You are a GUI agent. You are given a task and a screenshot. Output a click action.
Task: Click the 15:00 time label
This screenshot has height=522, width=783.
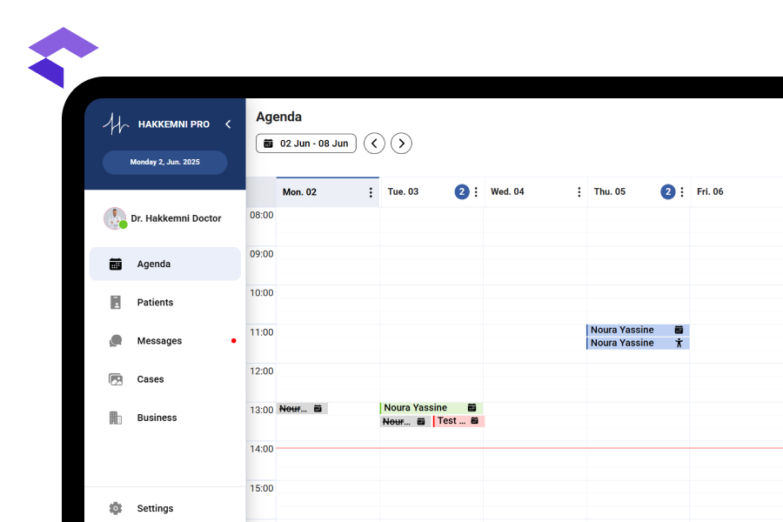pyautogui.click(x=262, y=488)
